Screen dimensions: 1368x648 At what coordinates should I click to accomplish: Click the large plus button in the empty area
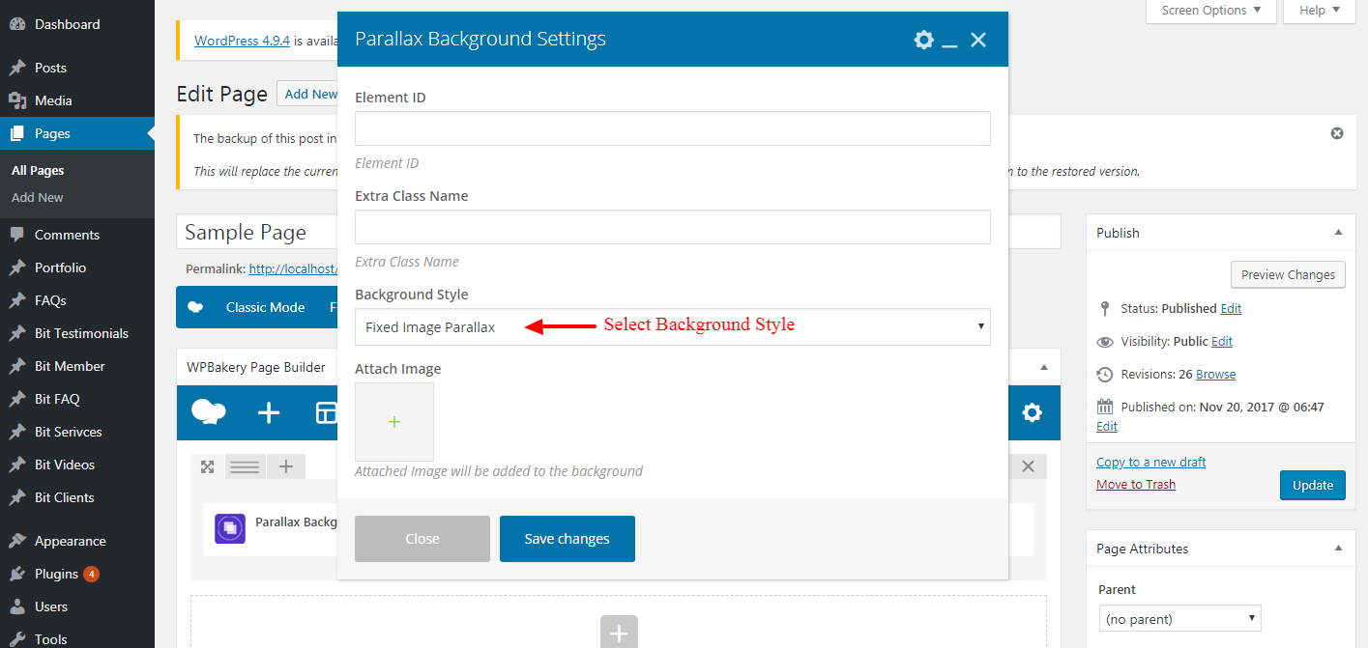pyautogui.click(x=619, y=634)
